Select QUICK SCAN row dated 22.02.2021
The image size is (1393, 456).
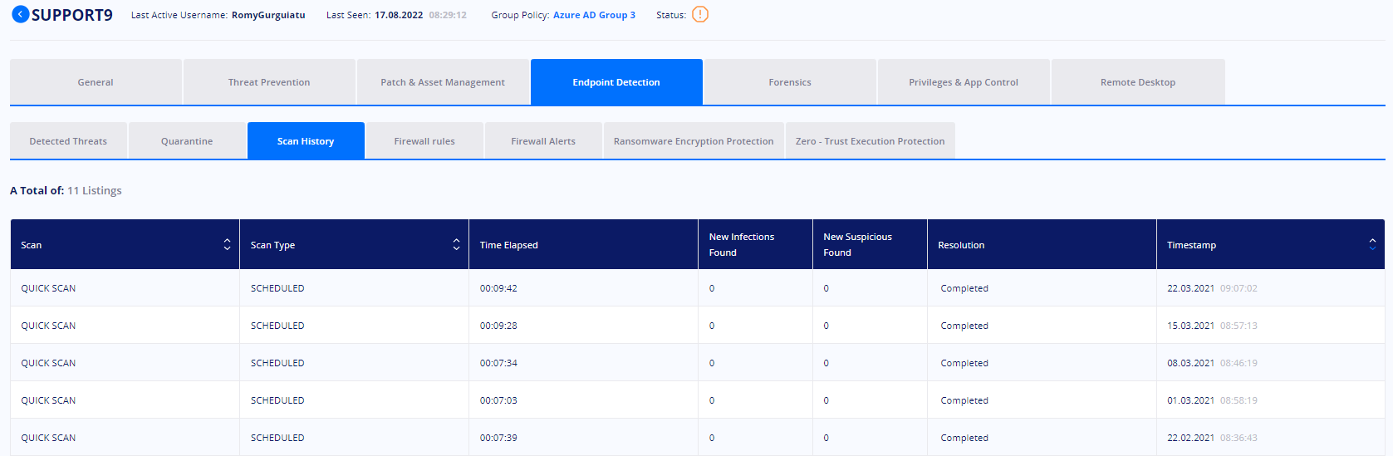[697, 438]
